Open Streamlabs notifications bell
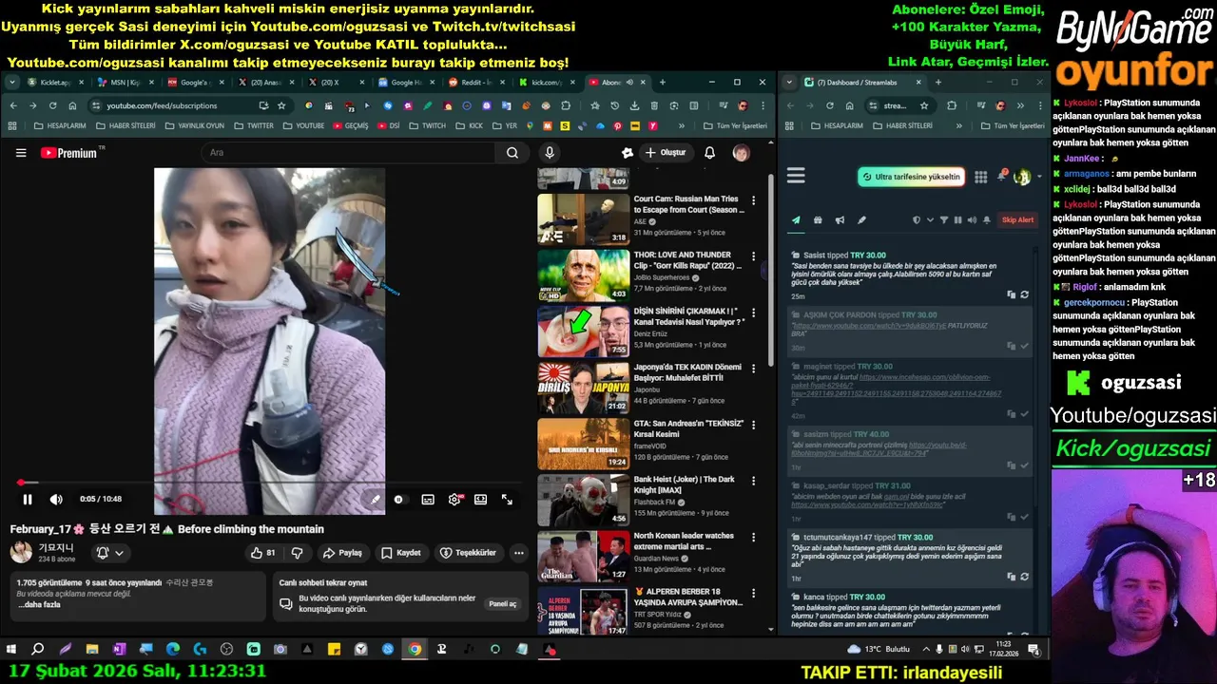Image resolution: width=1217 pixels, height=684 pixels. click(1001, 177)
